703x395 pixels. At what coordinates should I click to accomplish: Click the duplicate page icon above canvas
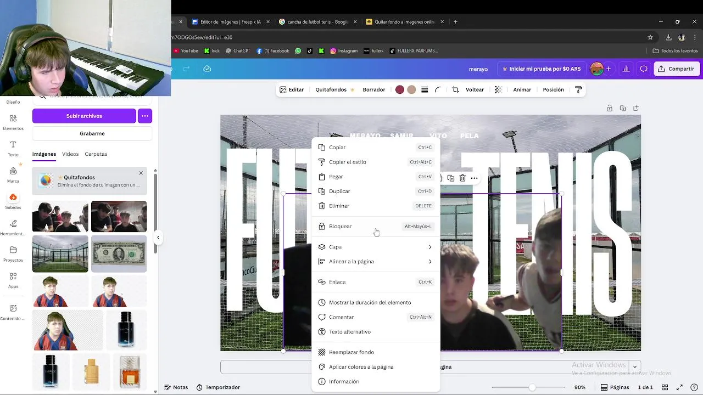(x=623, y=108)
